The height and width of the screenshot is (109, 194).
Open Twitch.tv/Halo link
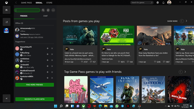click(107, 59)
